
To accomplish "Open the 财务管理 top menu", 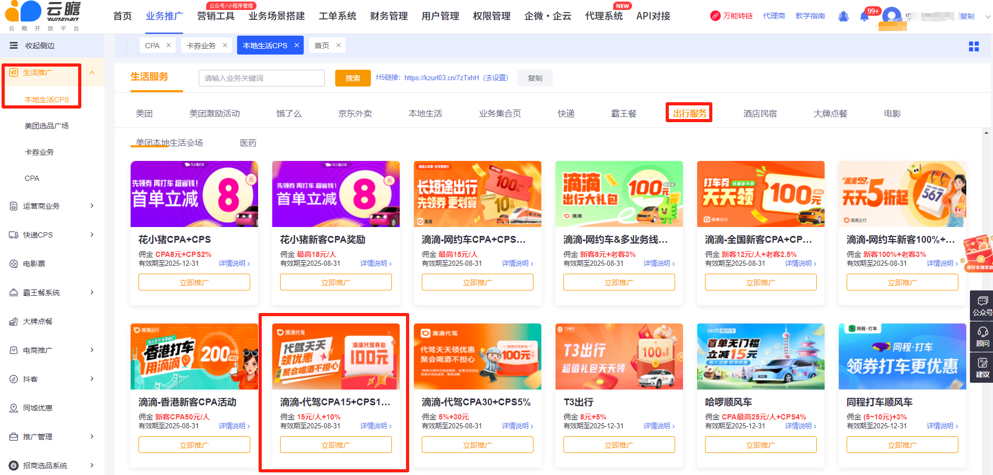I will (389, 16).
